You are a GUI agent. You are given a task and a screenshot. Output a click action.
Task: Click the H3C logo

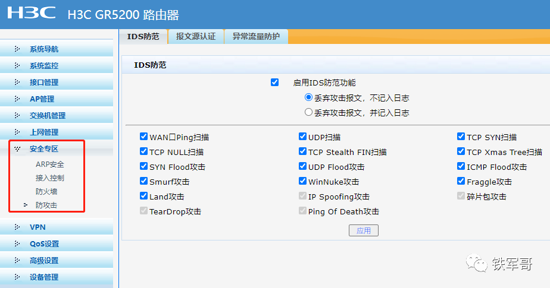[x=31, y=12]
